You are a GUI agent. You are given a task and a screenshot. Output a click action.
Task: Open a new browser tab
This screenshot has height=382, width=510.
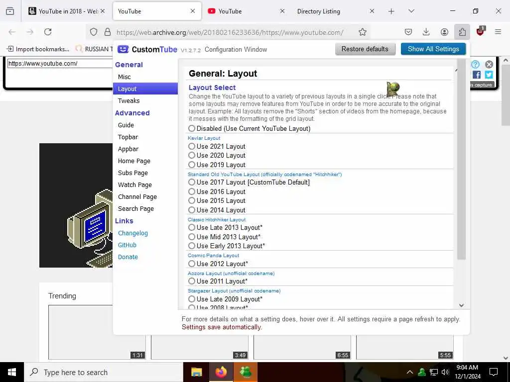coord(391,11)
